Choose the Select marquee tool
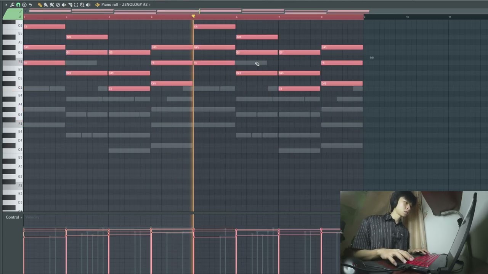The image size is (488, 274). [76, 5]
